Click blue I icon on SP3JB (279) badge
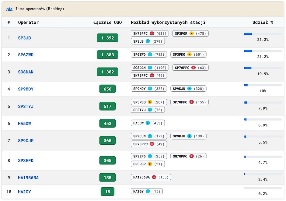286x201 pixels. tap(148, 41)
